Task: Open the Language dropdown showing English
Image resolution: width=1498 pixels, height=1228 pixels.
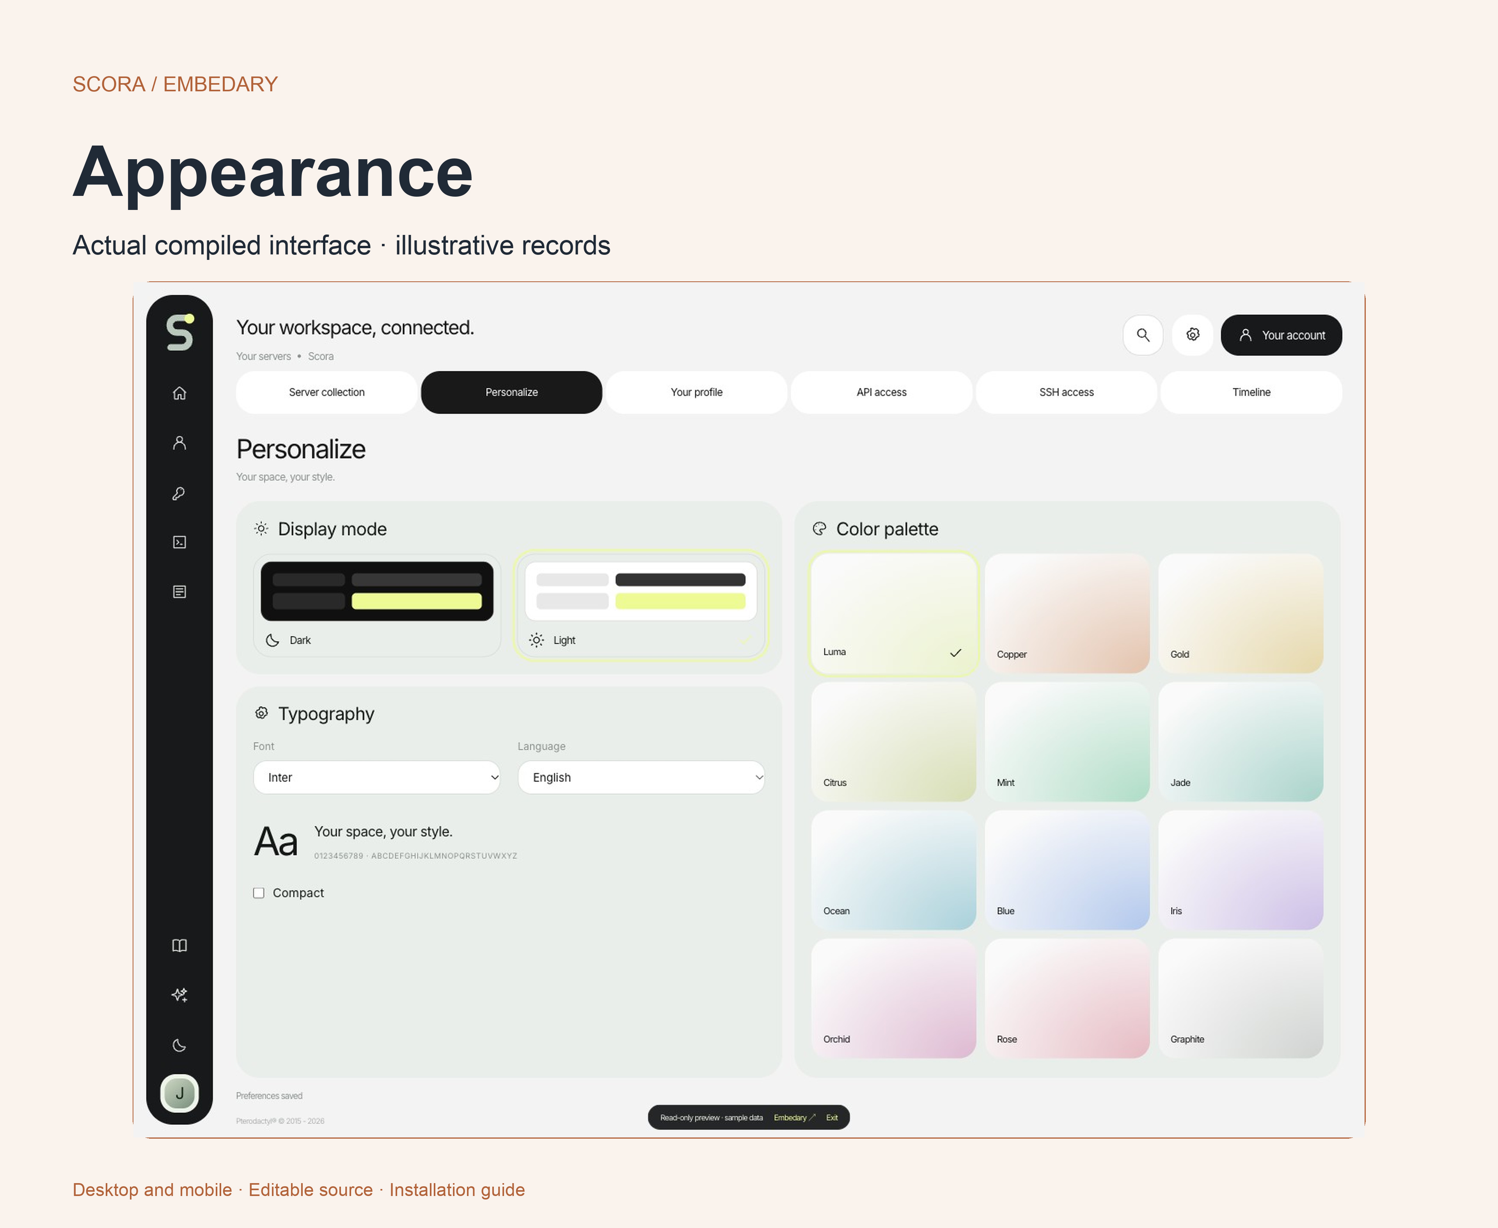Action: pos(641,777)
